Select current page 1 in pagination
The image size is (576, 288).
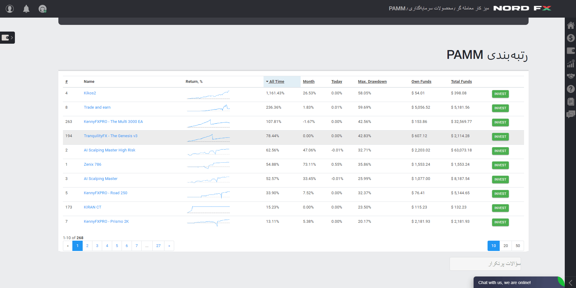click(x=78, y=246)
